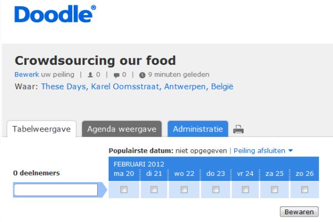Check the box for vr 24
Screen dimensions: 333x222
244,190
